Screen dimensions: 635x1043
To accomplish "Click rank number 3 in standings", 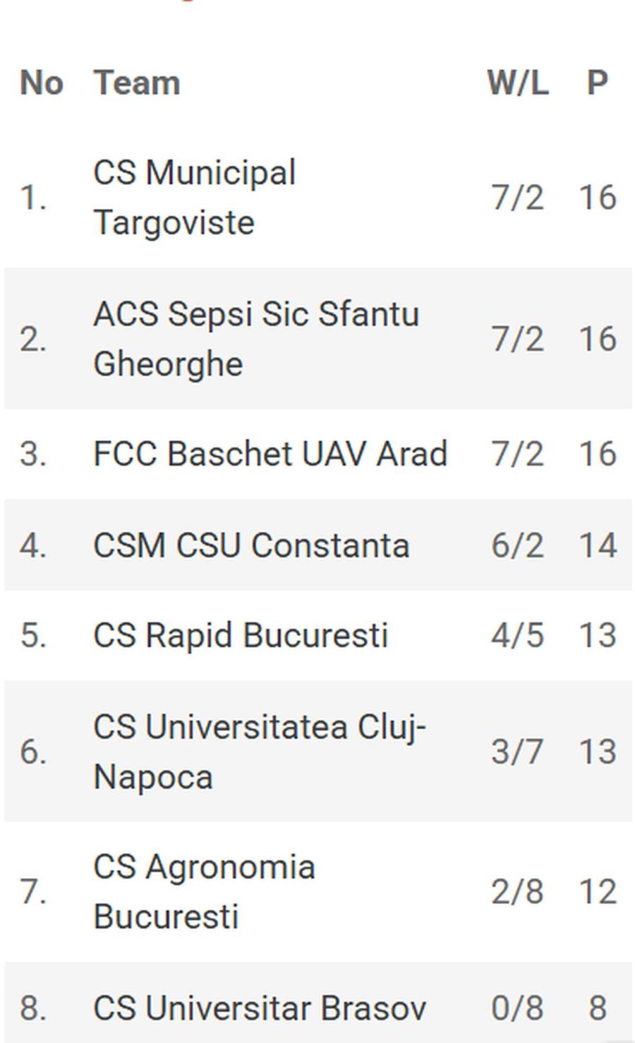I will pyautogui.click(x=33, y=454).
